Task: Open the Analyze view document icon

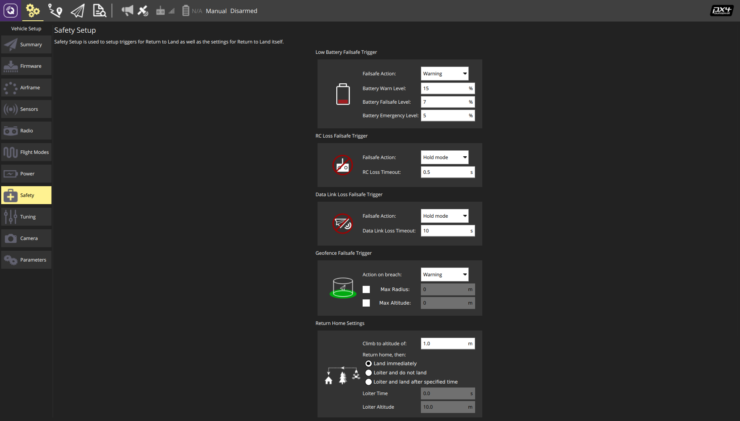Action: (x=99, y=11)
